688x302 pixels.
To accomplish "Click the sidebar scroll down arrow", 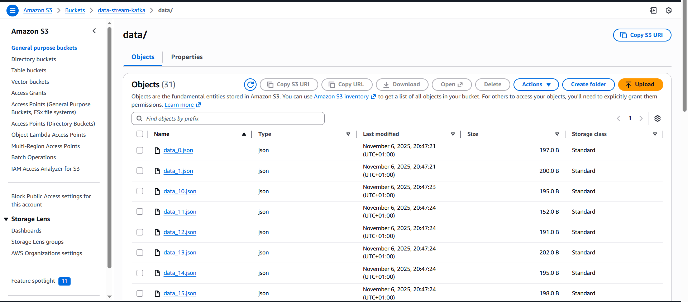I will (109, 297).
